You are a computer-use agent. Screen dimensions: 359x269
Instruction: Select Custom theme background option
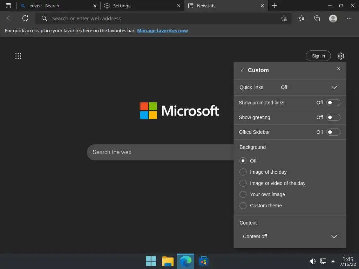point(243,206)
